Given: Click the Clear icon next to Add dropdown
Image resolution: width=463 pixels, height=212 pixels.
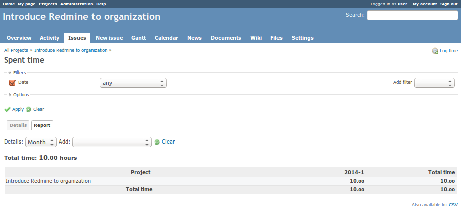Looking at the screenshot, I should coord(157,143).
